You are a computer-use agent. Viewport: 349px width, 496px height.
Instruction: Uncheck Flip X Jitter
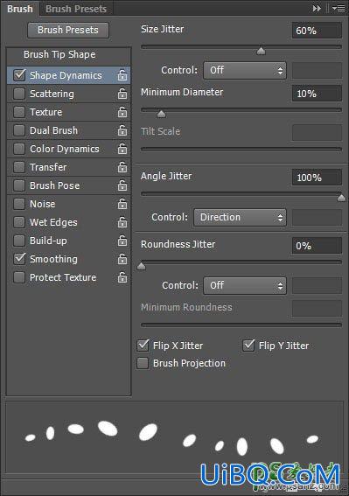pyautogui.click(x=143, y=346)
